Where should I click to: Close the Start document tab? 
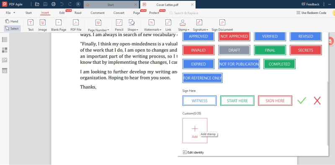[136, 5]
